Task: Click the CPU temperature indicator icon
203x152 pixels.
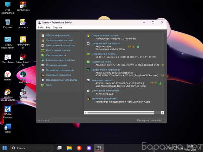Action: pyautogui.click(x=138, y=47)
